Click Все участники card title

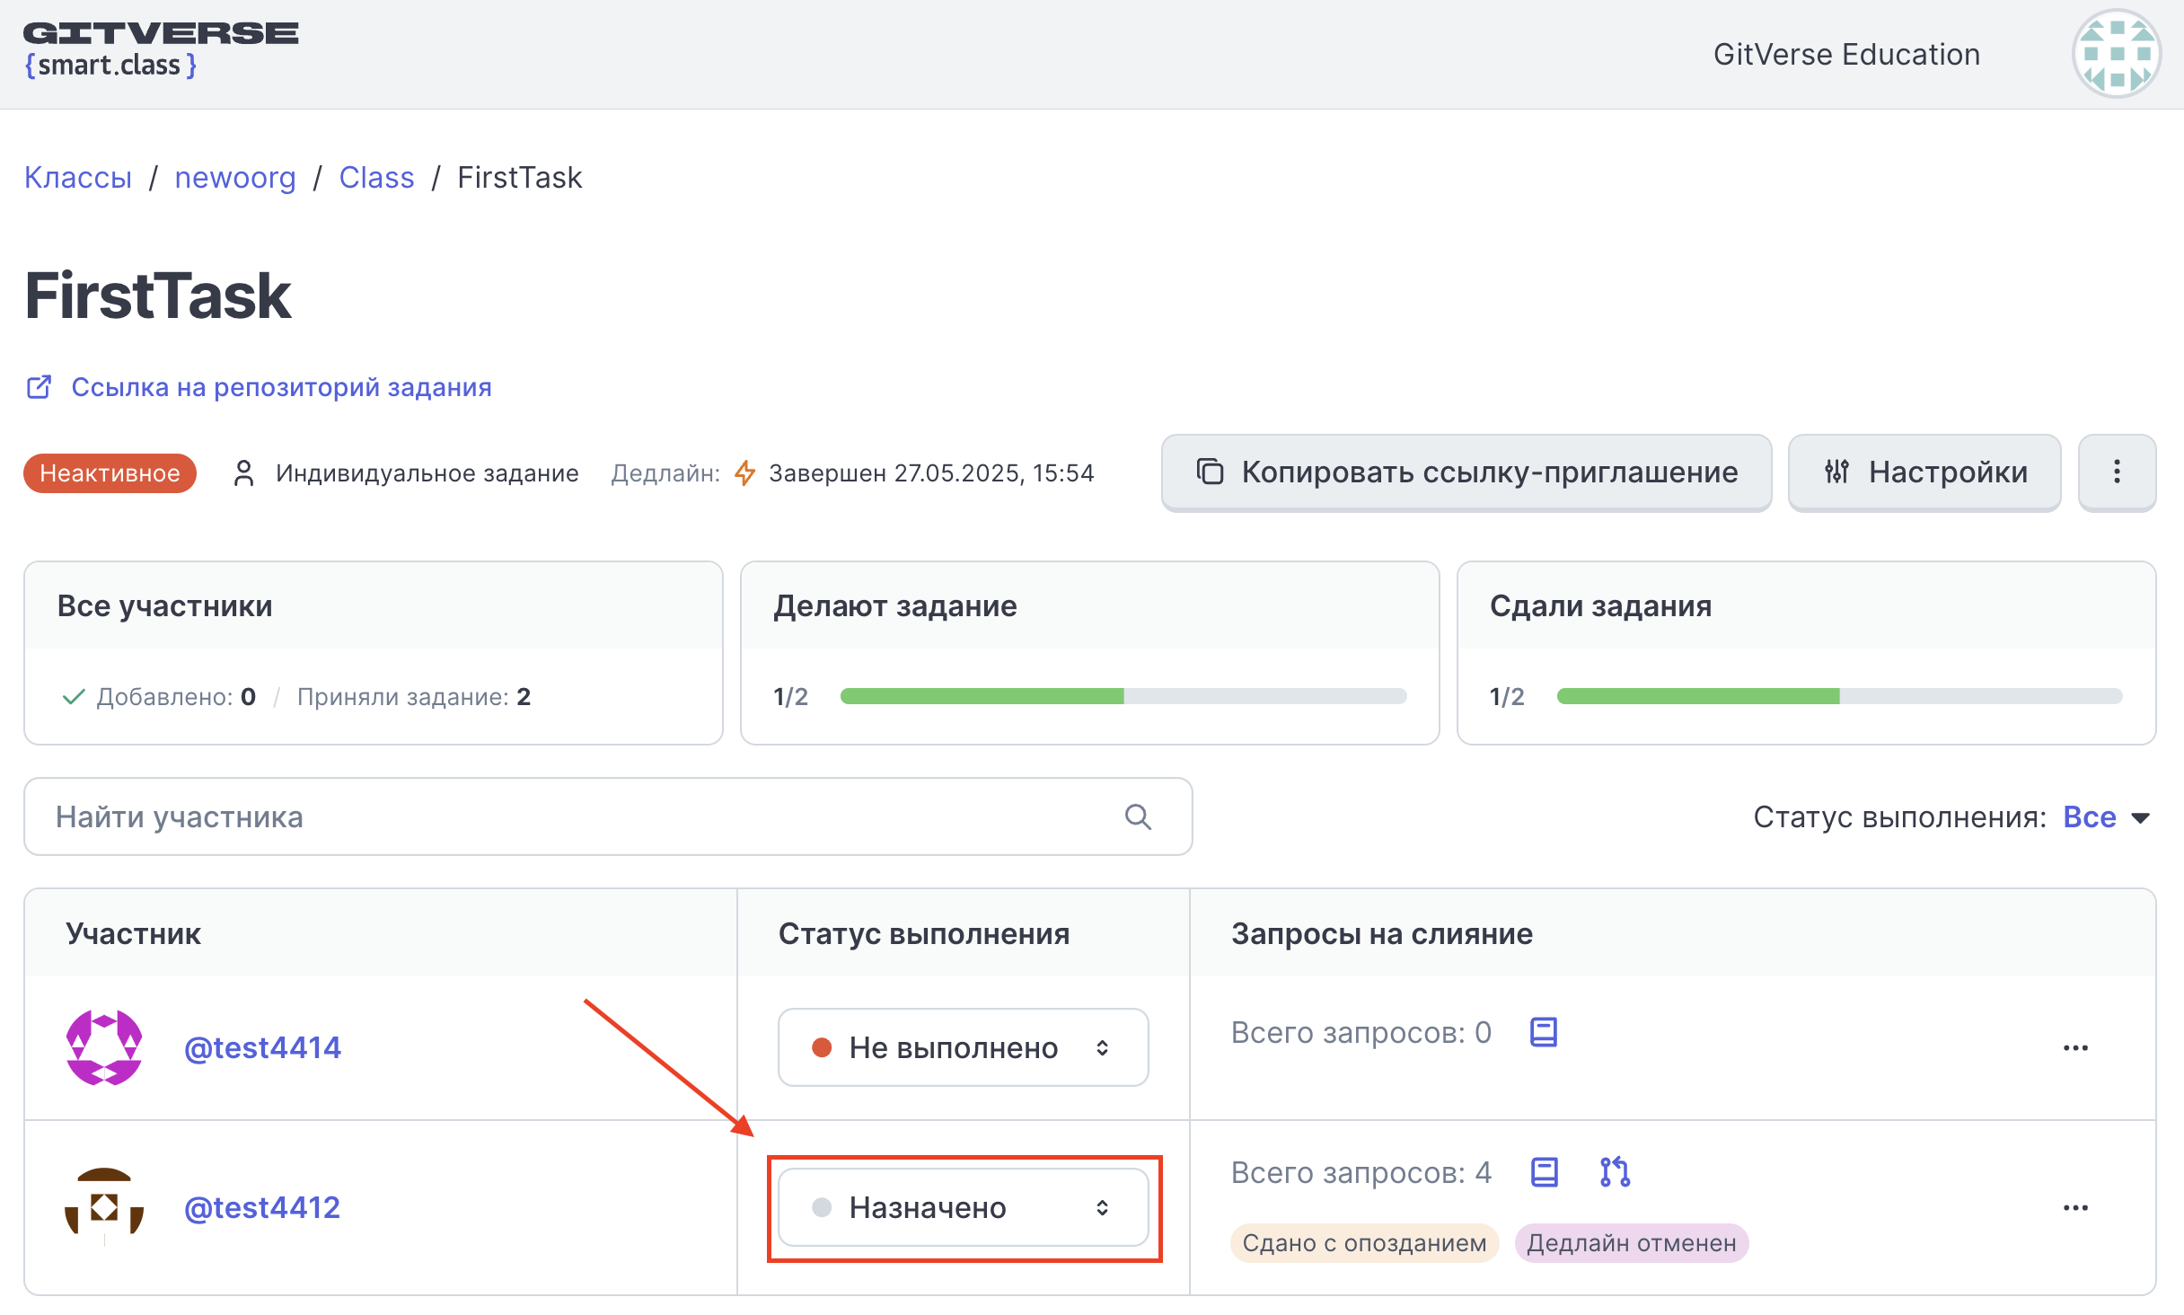(x=164, y=605)
